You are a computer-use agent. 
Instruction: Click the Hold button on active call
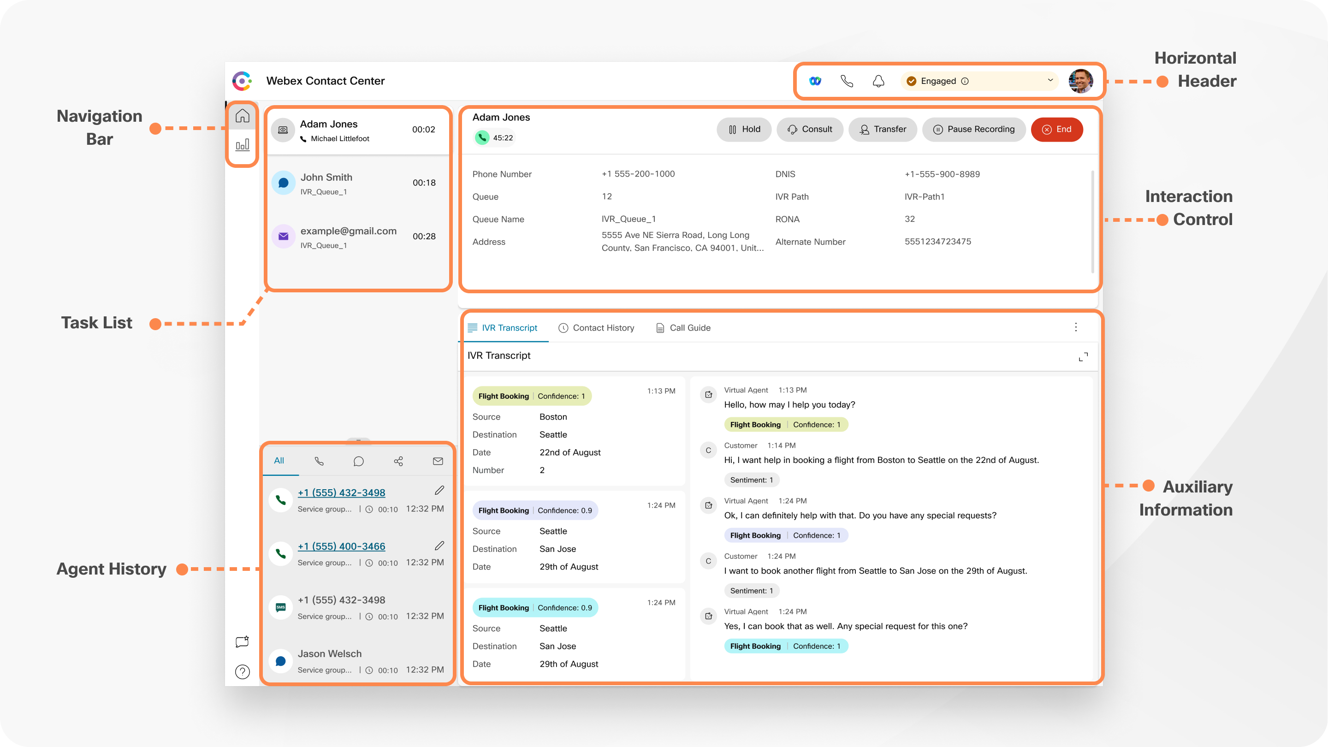click(x=743, y=129)
